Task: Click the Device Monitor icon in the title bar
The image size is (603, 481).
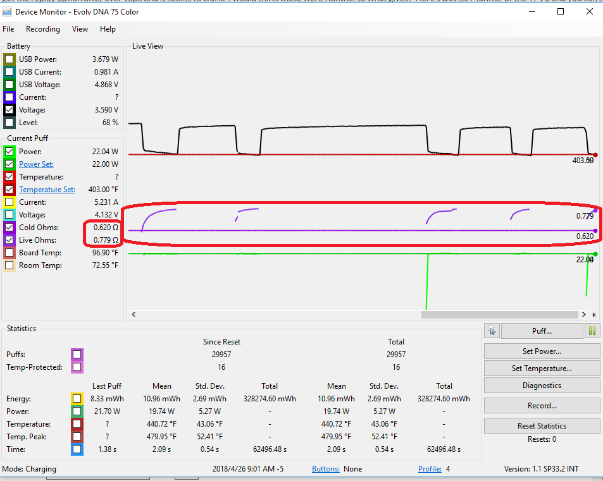Action: tap(8, 11)
